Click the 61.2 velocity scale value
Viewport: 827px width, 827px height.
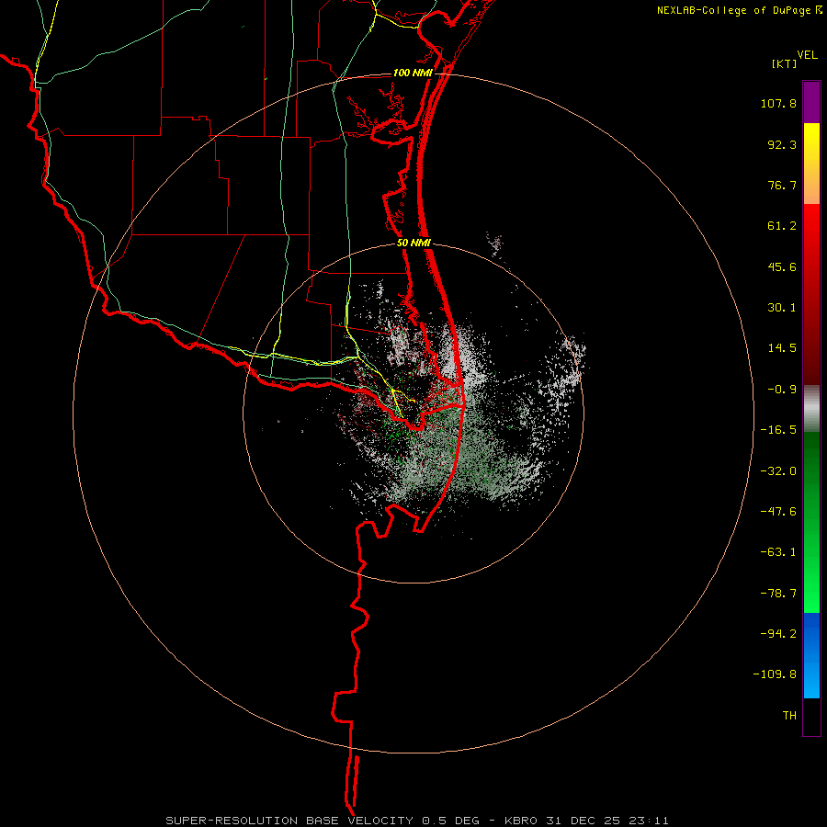[782, 226]
